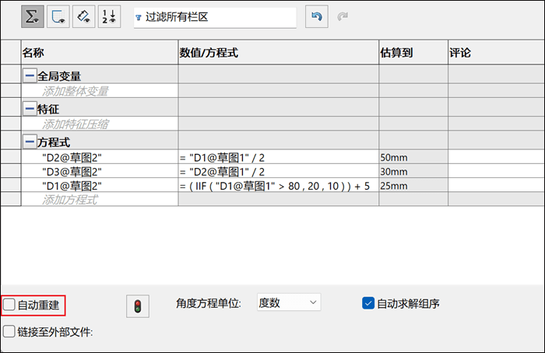Click the grayed redo arrow
Viewport: 545px width, 353px height.
(x=343, y=16)
